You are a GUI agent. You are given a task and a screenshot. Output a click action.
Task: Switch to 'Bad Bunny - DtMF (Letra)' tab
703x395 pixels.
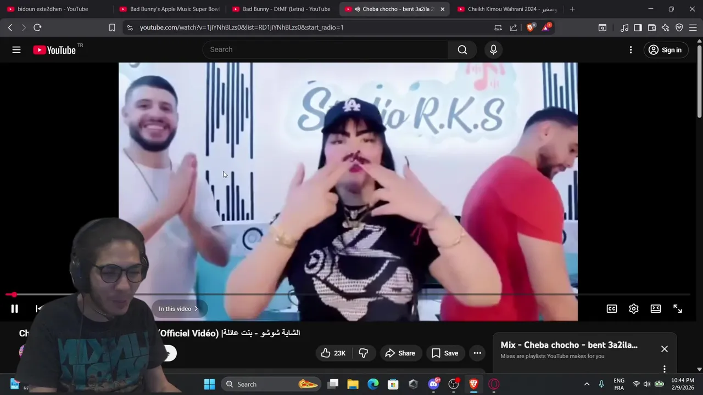pyautogui.click(x=282, y=9)
